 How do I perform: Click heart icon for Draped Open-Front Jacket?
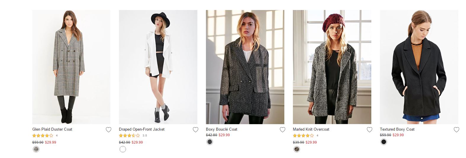(196, 130)
